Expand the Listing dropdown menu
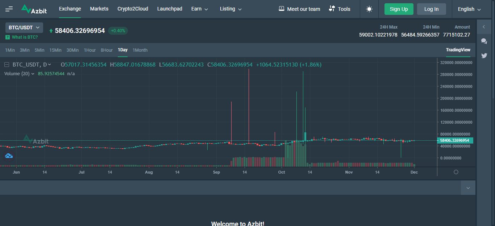Screen dimensions: 495x226 click(x=231, y=9)
